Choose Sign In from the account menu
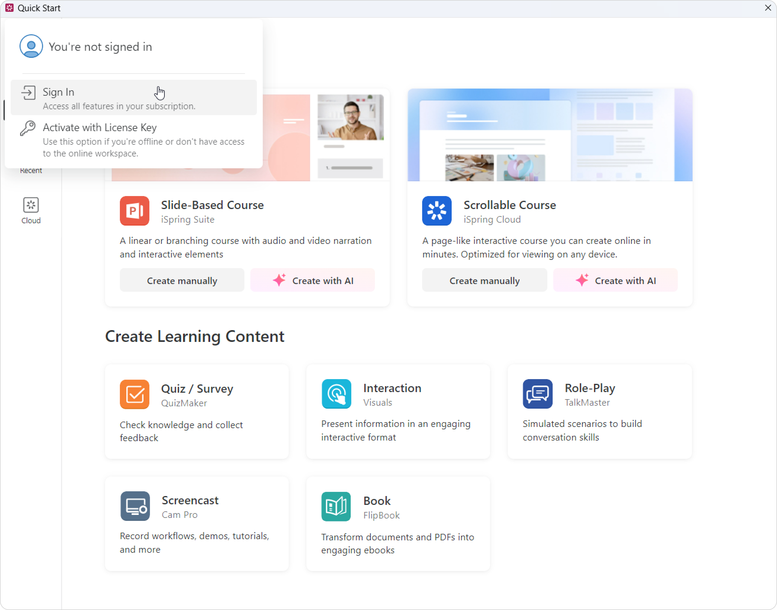Viewport: 777px width, 610px height. pyautogui.click(x=133, y=97)
